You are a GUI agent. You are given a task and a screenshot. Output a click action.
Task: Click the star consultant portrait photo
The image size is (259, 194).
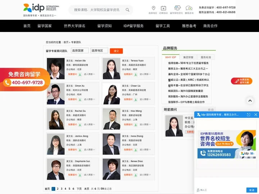174,126
